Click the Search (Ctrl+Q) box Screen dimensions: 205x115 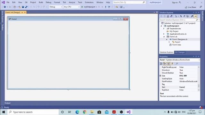tap(129, 2)
